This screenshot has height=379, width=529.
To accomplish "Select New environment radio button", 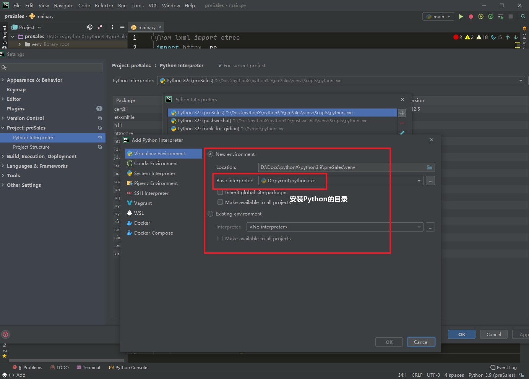I will pos(210,154).
